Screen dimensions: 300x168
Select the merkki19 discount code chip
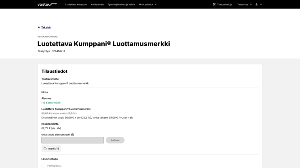[51, 148]
